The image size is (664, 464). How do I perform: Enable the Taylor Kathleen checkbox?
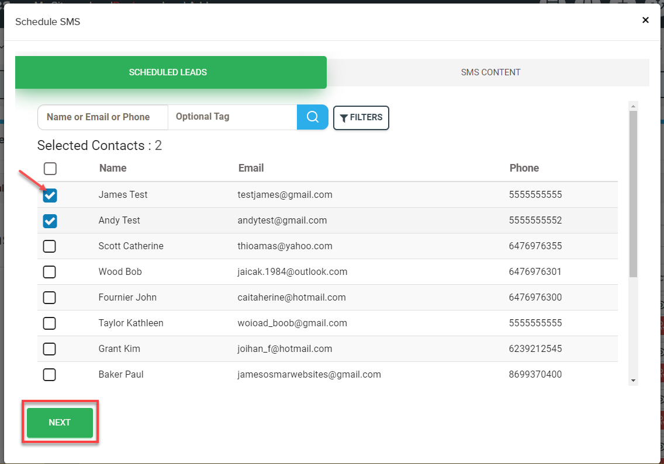[50, 323]
